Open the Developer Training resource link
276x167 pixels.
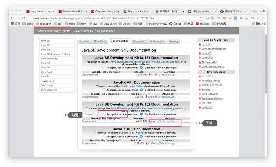(x=212, y=99)
